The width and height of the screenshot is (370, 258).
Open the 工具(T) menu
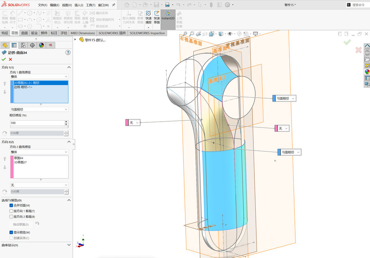(x=91, y=5)
